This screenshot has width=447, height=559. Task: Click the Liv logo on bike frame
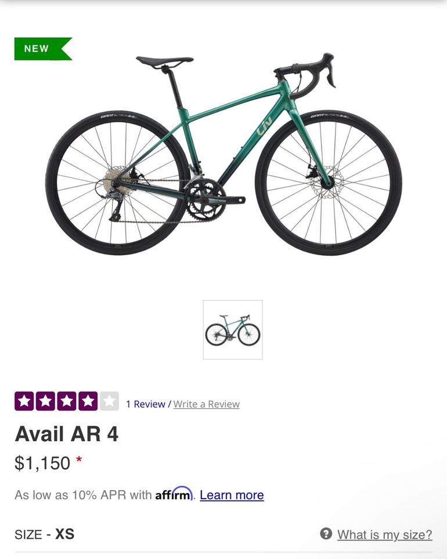tap(264, 126)
